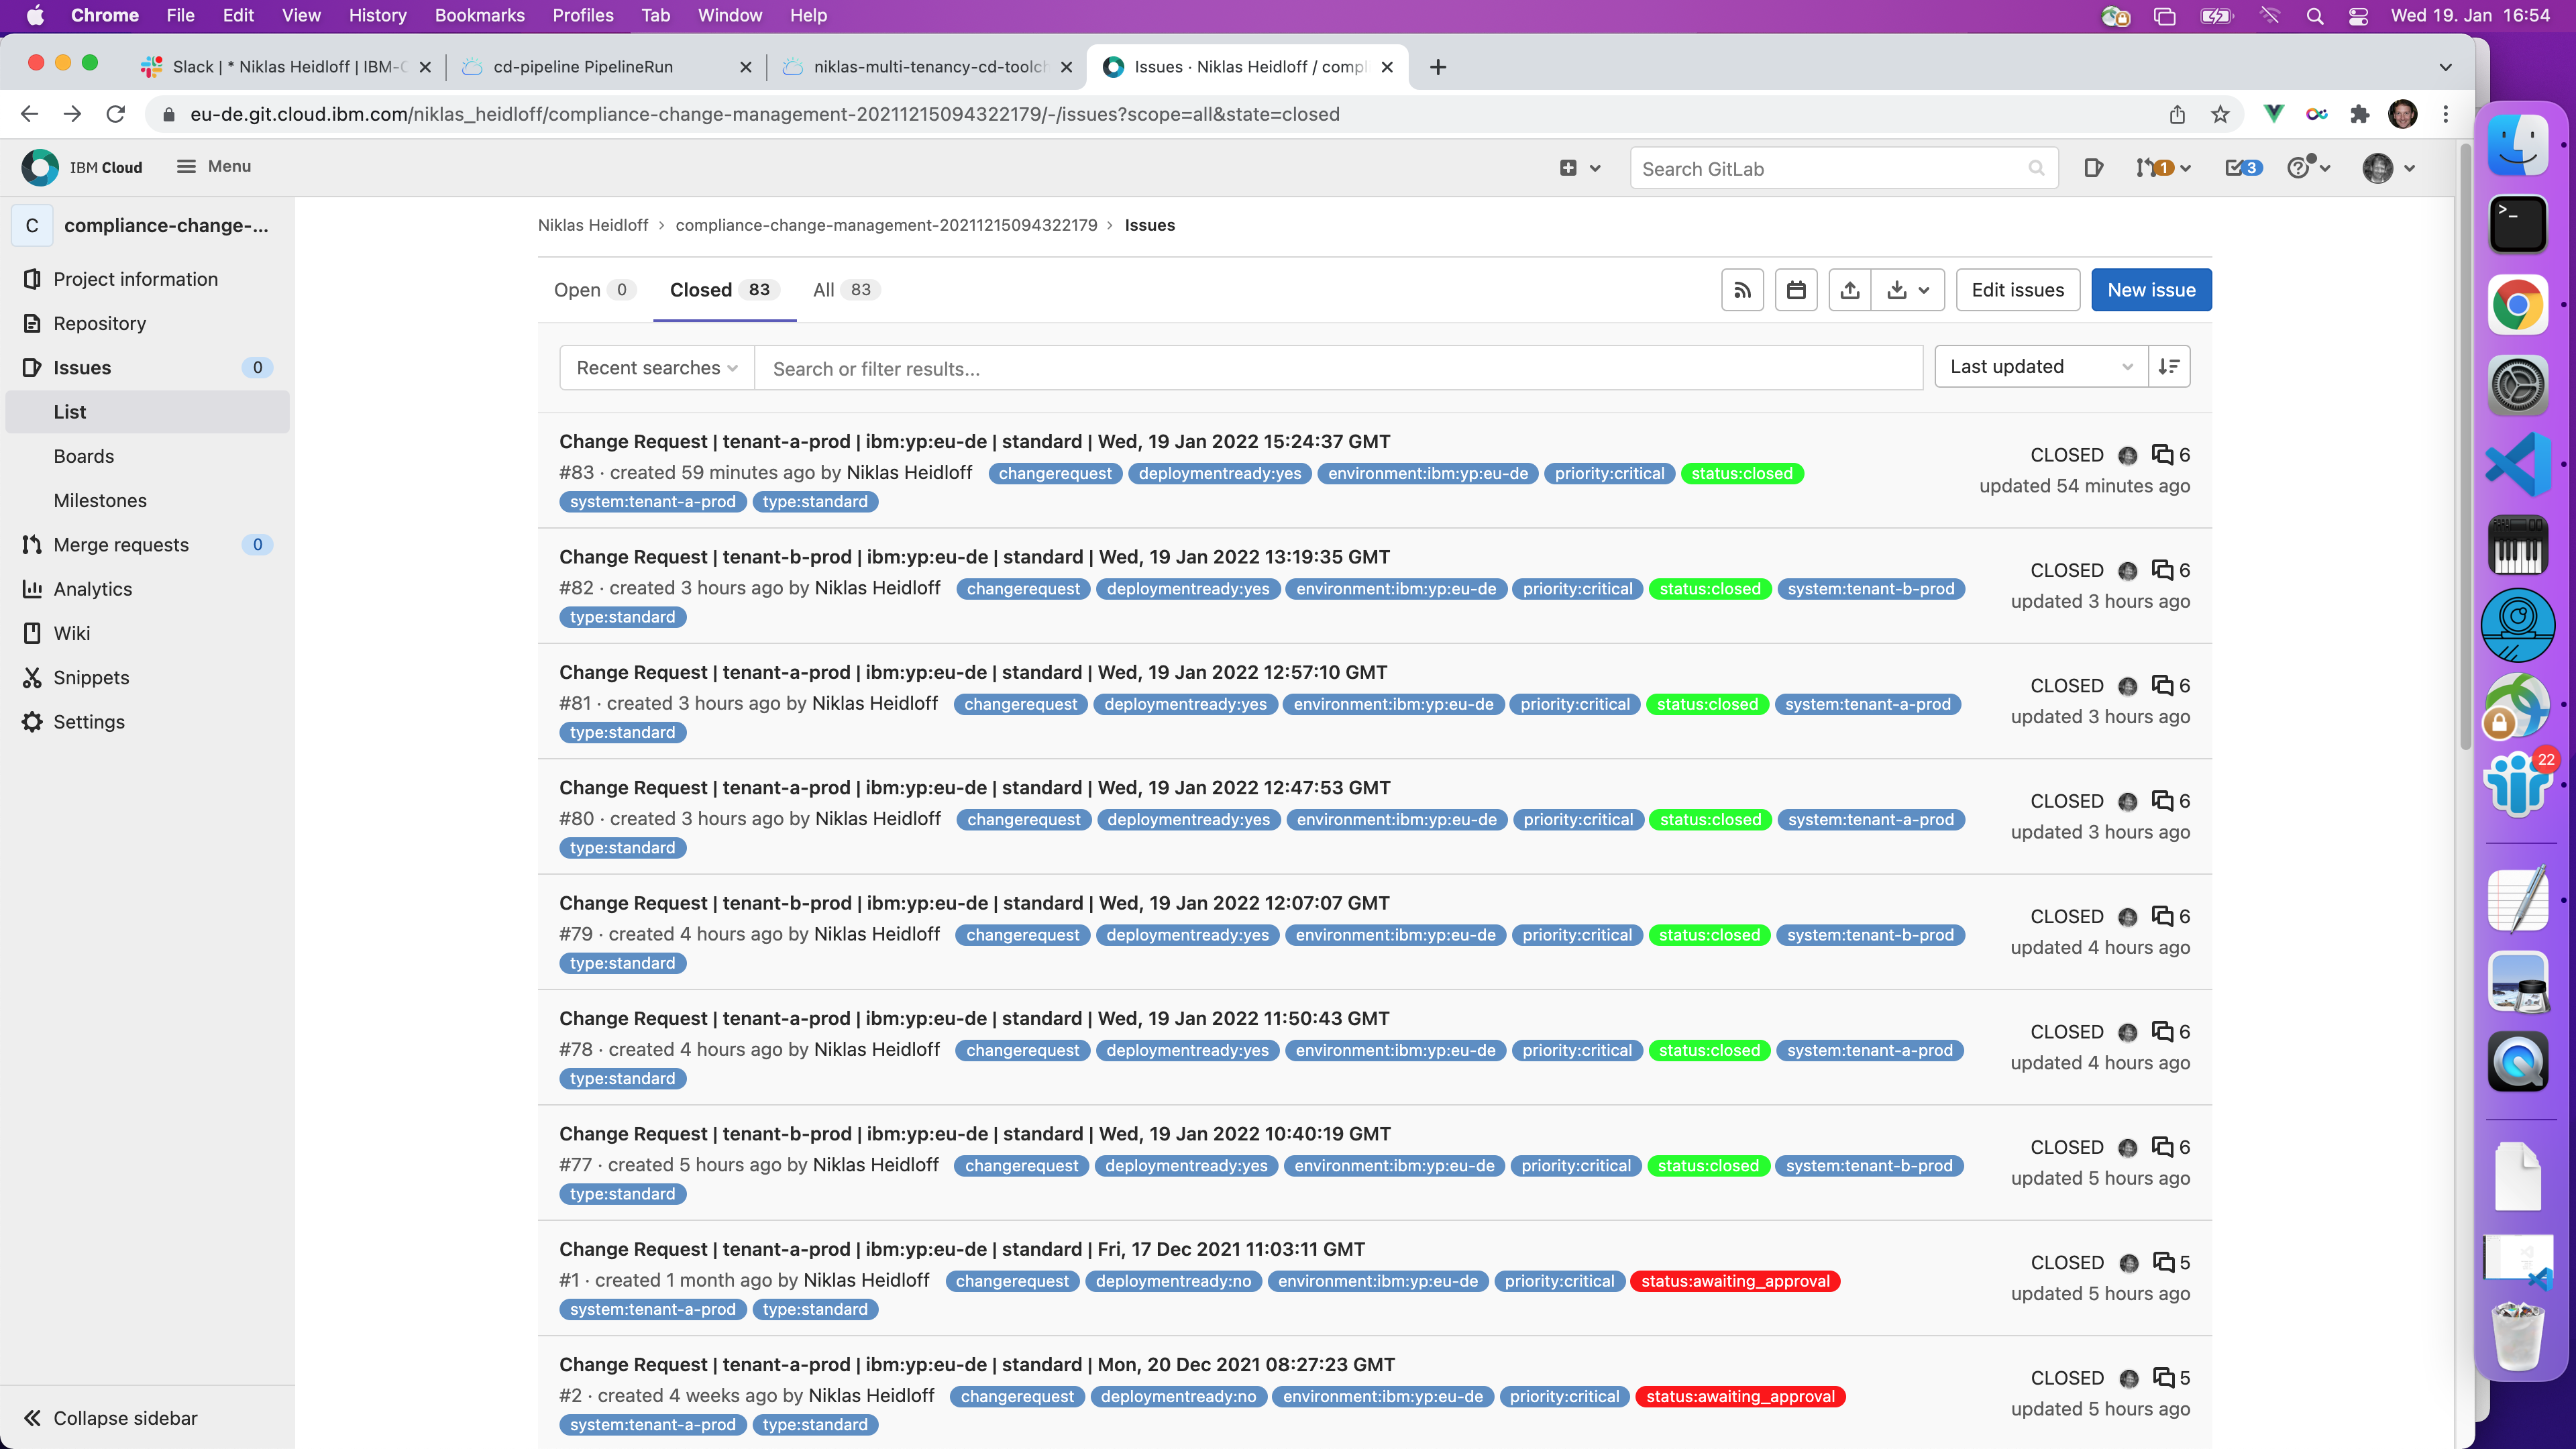Expand the Recent searches dropdown
The image size is (2576, 1449).
click(x=656, y=368)
